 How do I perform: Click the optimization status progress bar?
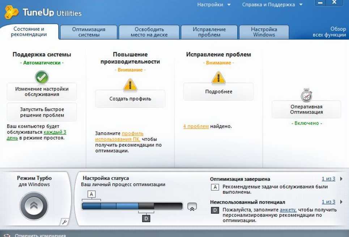(132, 206)
